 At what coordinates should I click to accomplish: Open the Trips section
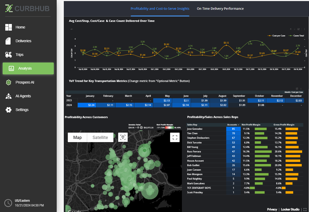pyautogui.click(x=19, y=55)
